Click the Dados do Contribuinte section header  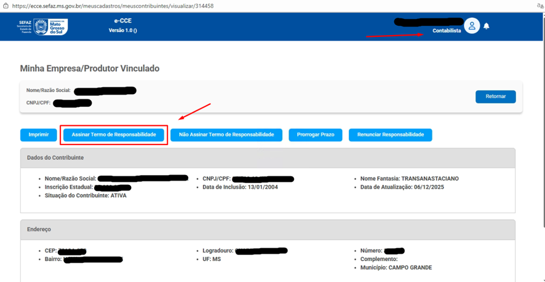pyautogui.click(x=55, y=158)
